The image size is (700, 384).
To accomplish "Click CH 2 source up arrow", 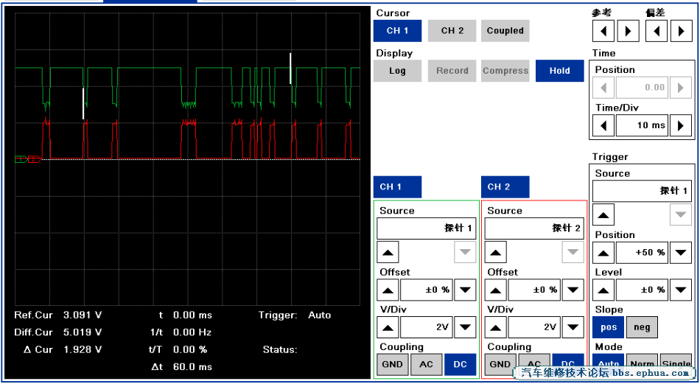I will [x=496, y=252].
